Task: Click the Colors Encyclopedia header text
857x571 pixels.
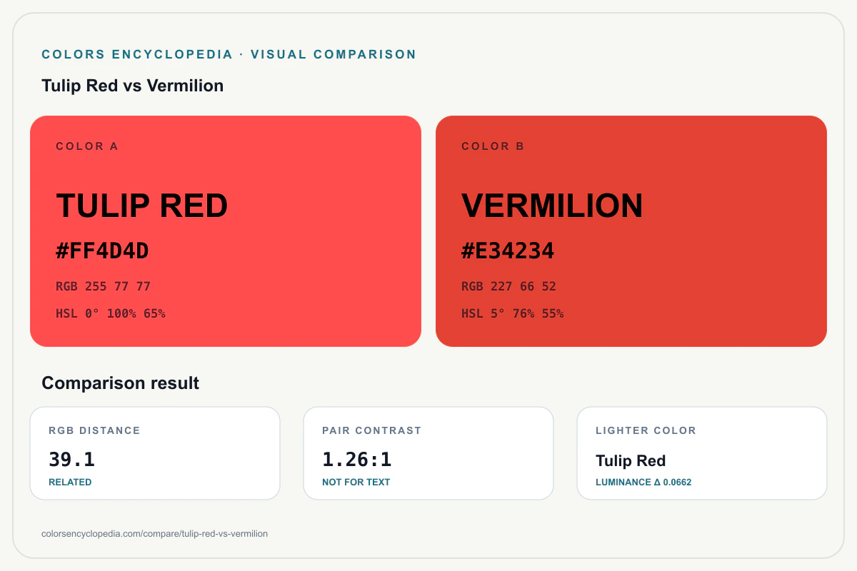Action: tap(229, 54)
